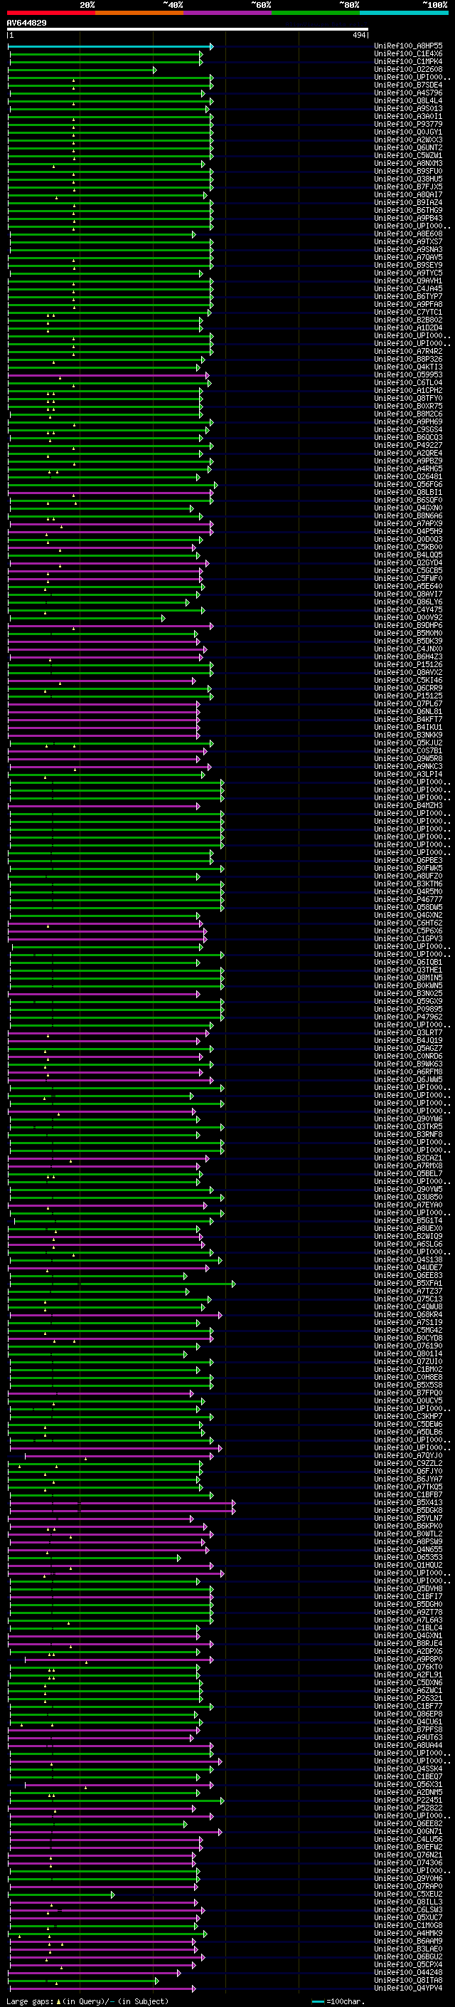The height and width of the screenshot is (2007, 455).
Task: Click the UniRef100_Q9AVH1 label
Action: (x=408, y=281)
